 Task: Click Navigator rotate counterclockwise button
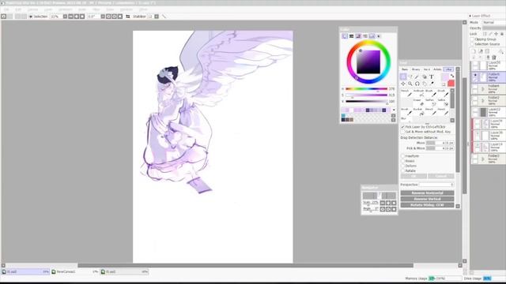click(x=383, y=209)
